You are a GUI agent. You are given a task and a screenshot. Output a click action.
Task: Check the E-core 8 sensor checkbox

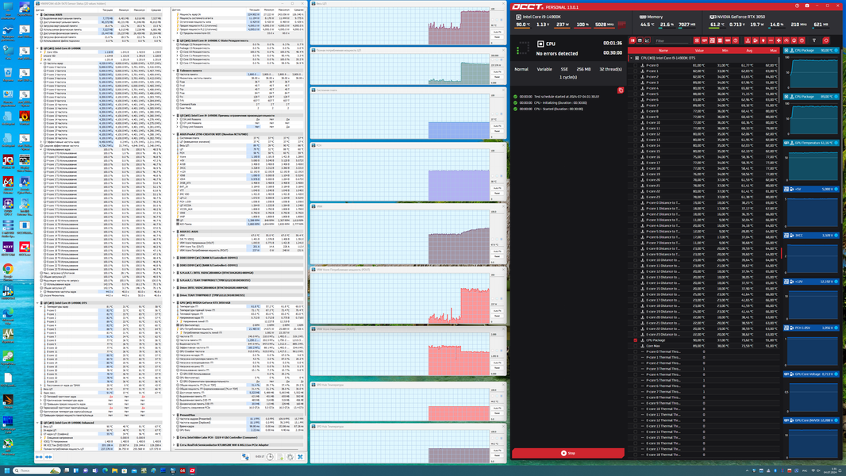635,111
